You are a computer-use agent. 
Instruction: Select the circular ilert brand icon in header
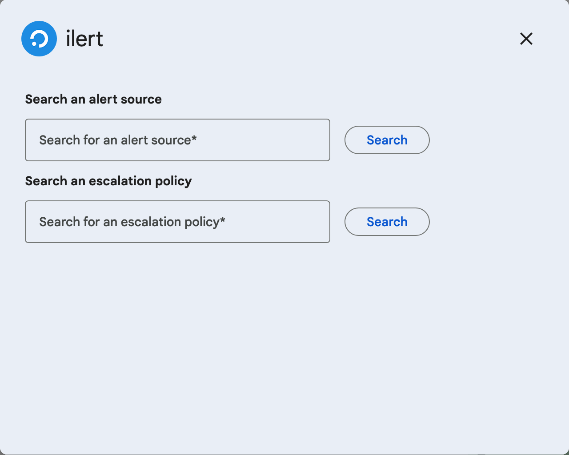[x=39, y=39]
